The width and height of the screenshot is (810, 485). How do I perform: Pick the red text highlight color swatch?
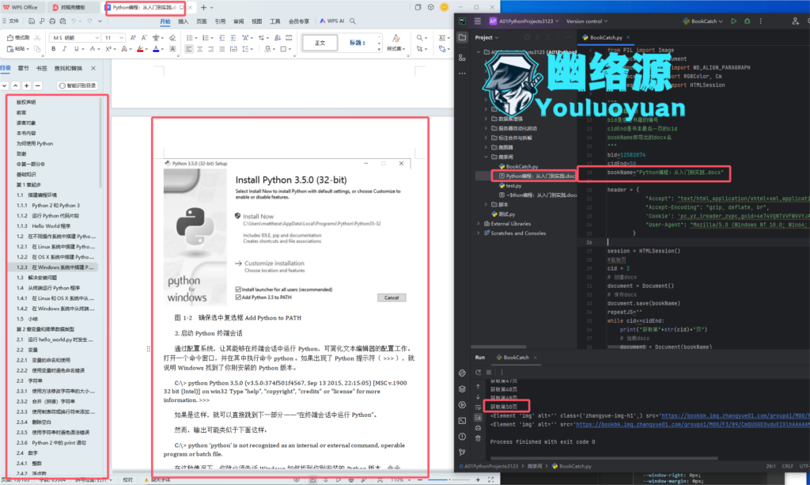(x=139, y=49)
